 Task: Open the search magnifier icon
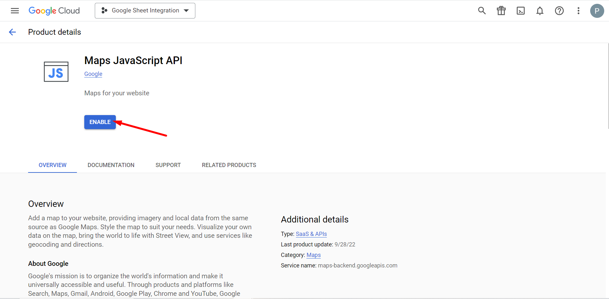point(482,11)
